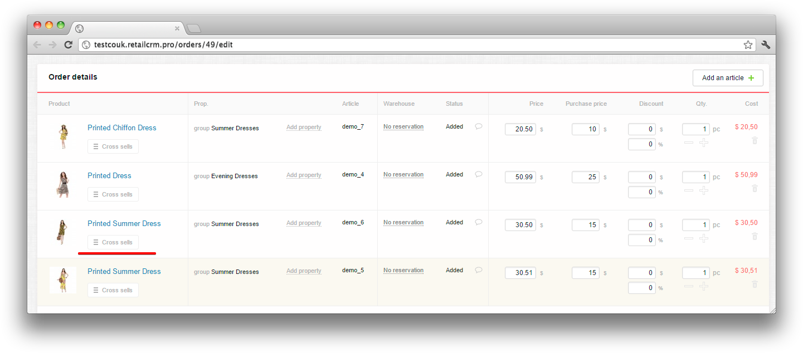The width and height of the screenshot is (803, 353).
Task: Click Add property for demo_7 item
Action: 304,128
